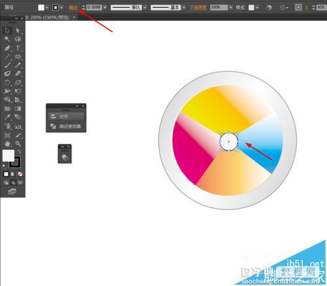Set paint mode to None
This screenshot has height=286, width=327.
tap(20, 174)
